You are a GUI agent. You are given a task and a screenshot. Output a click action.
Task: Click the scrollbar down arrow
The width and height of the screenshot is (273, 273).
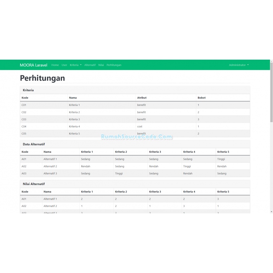[x=271, y=212]
